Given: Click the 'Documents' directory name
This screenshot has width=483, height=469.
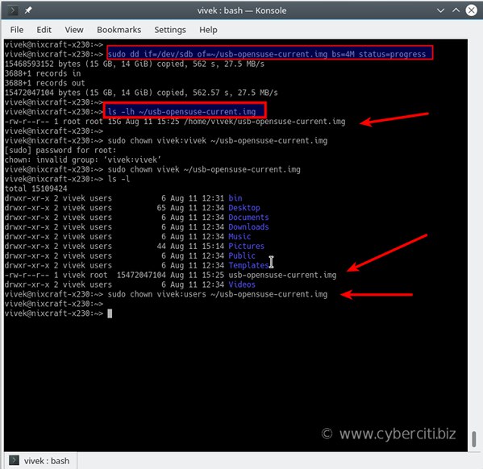Looking at the screenshot, I should coord(248,217).
